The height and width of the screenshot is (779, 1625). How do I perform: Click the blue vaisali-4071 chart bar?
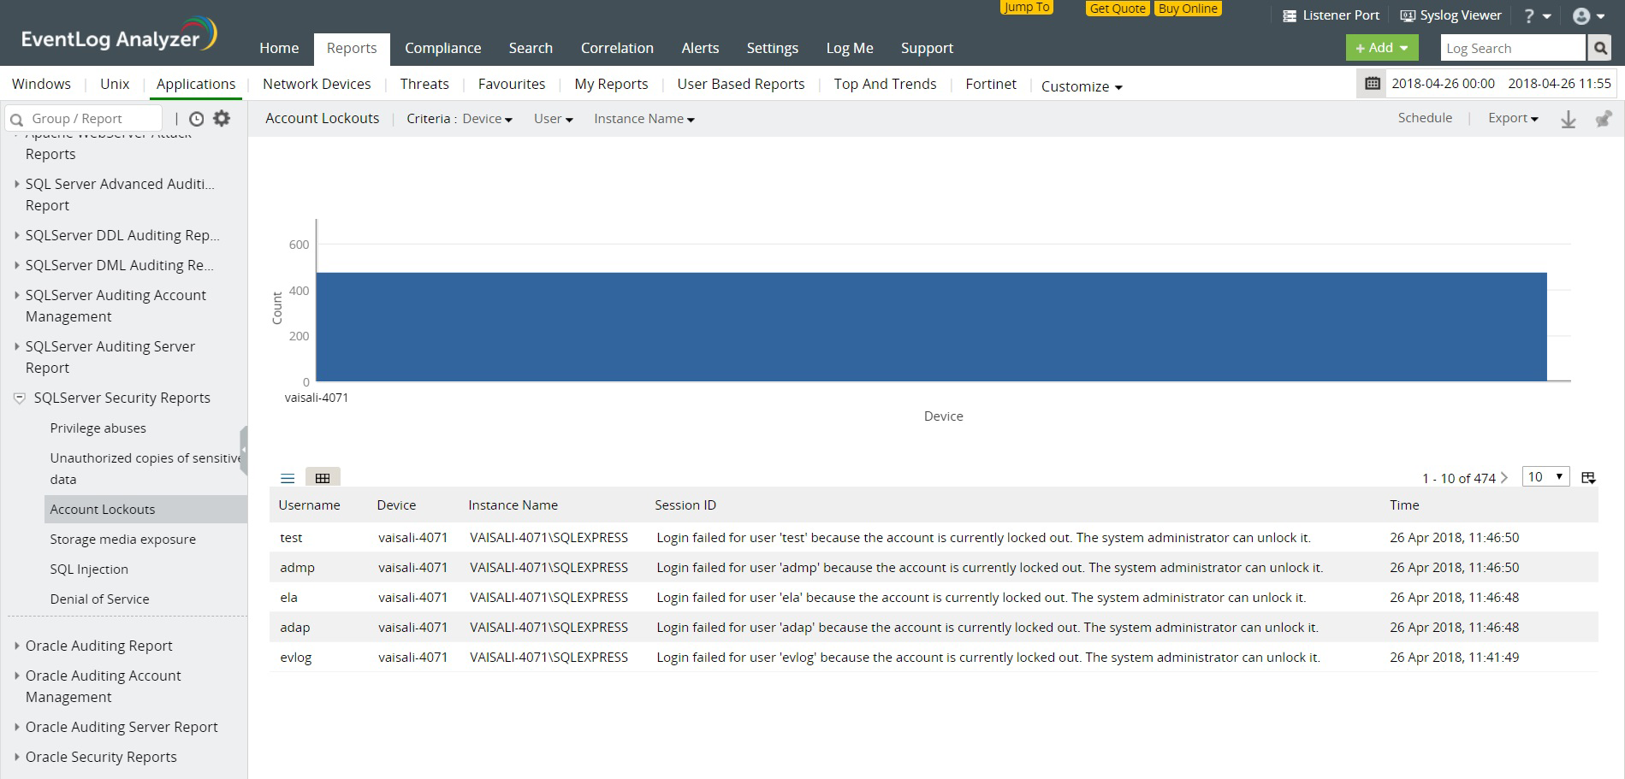931,327
